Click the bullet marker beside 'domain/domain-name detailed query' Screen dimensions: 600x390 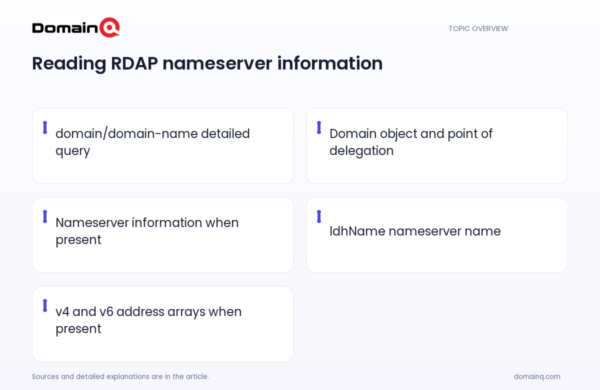point(45,128)
